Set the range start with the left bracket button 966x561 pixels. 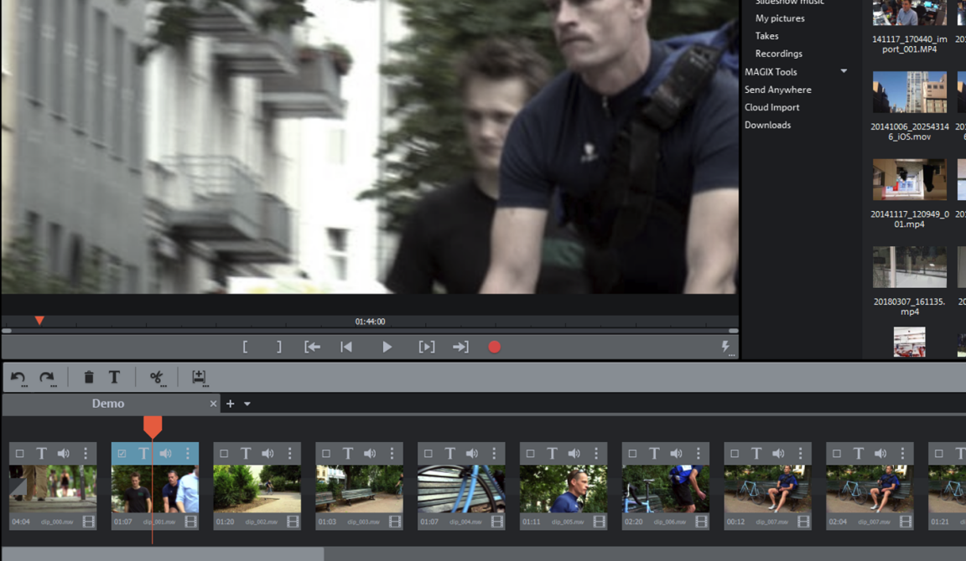(x=245, y=347)
